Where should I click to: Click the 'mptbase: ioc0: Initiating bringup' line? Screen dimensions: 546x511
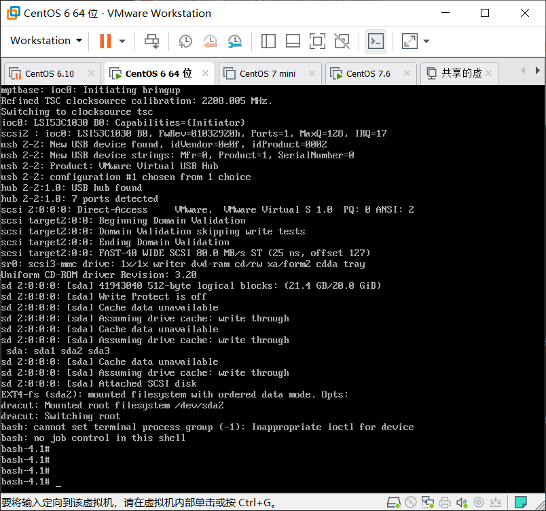tap(90, 90)
